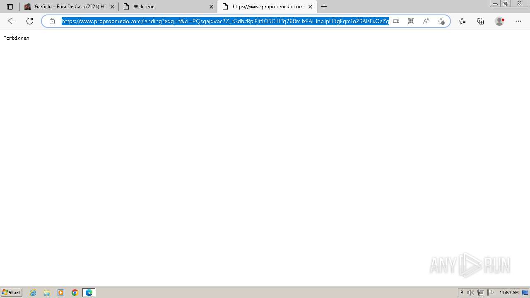Launch Internet Explorer from taskbar
Image resolution: width=530 pixels, height=298 pixels.
tap(33, 293)
